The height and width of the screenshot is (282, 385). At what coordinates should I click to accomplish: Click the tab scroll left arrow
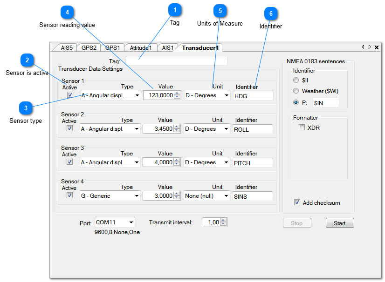coord(363,47)
